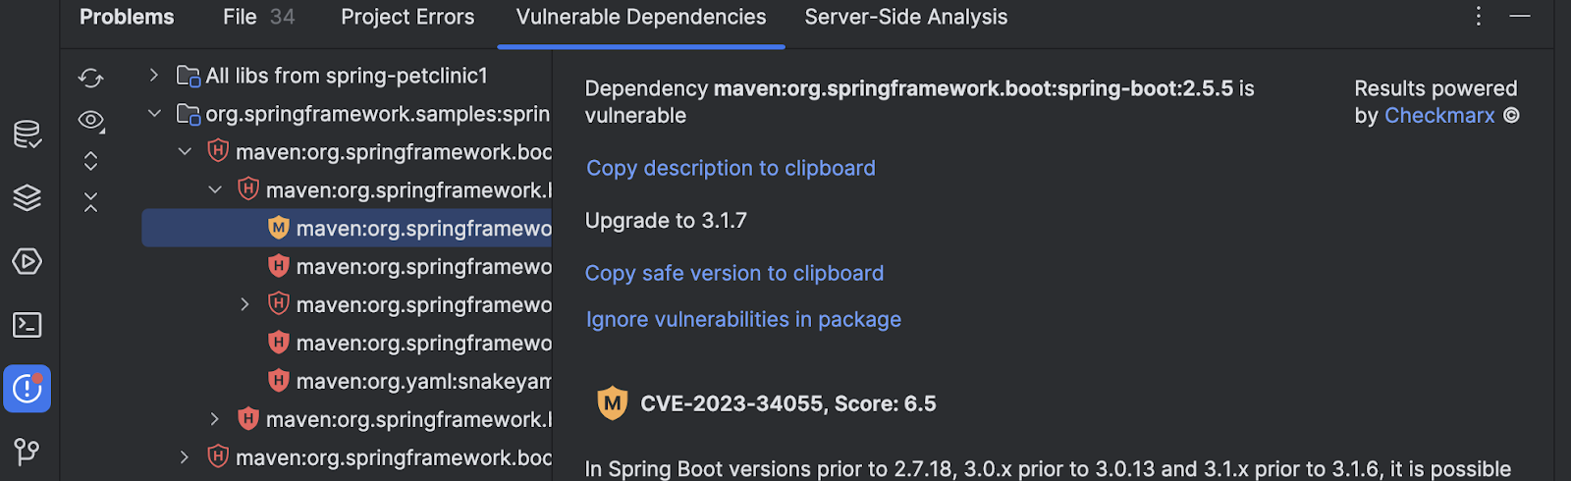Switch to the Server-Side Analysis tab

coord(905,17)
